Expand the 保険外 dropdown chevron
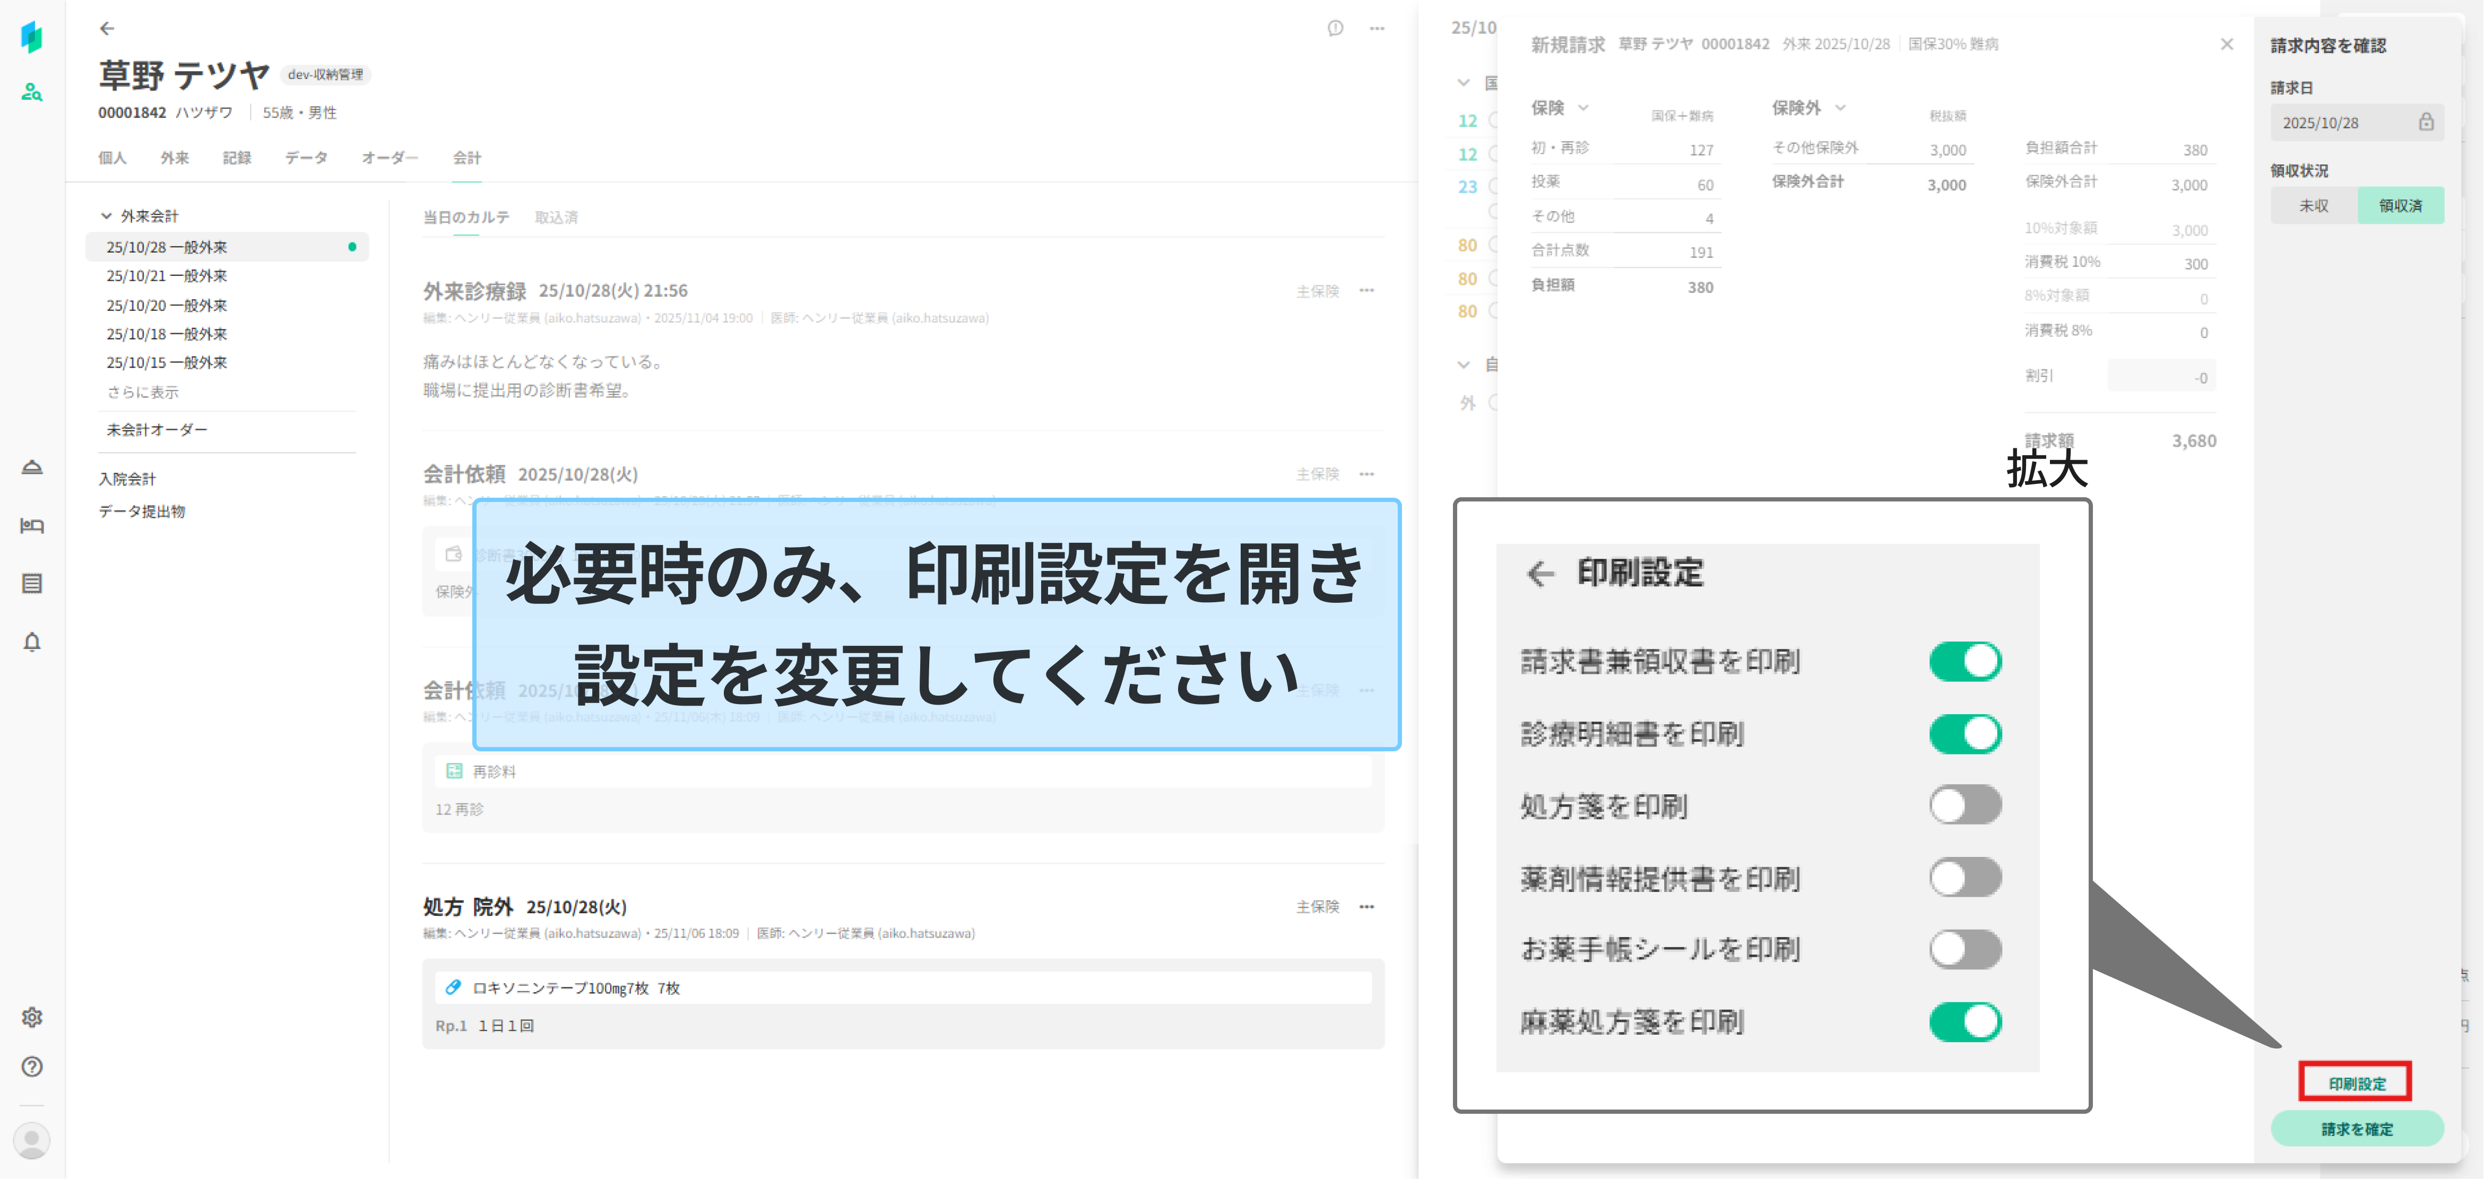Viewport: 2484px width, 1179px height. point(1840,108)
